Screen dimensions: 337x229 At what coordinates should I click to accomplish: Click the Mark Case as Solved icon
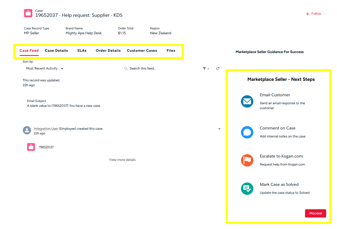(x=247, y=189)
